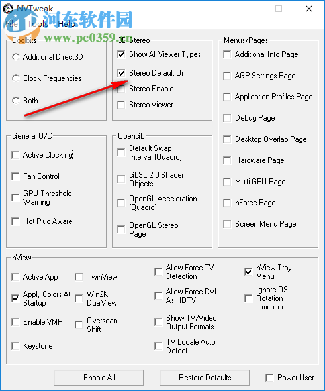This screenshot has width=325, height=391.
Task: Click the Enable All button
Action: [99, 378]
